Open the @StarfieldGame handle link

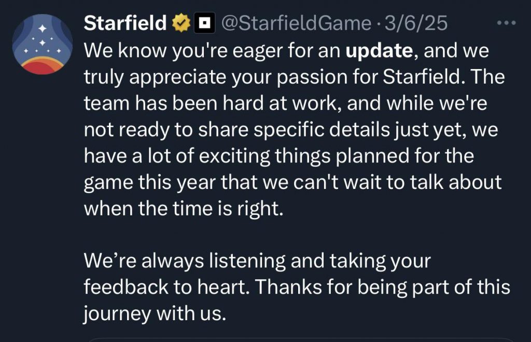(x=296, y=23)
